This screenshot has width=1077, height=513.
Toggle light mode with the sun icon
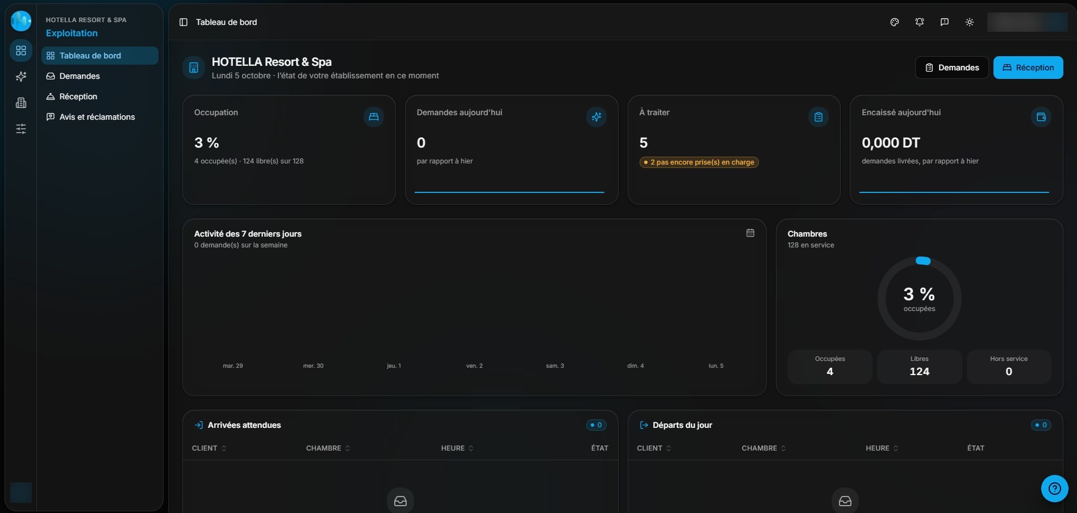coord(970,22)
